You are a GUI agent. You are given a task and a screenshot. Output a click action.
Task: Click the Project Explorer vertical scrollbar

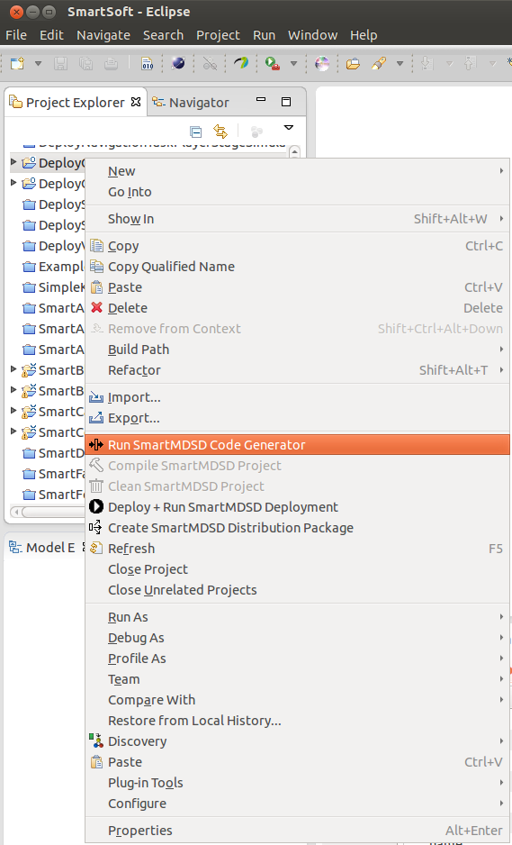[x=294, y=152]
